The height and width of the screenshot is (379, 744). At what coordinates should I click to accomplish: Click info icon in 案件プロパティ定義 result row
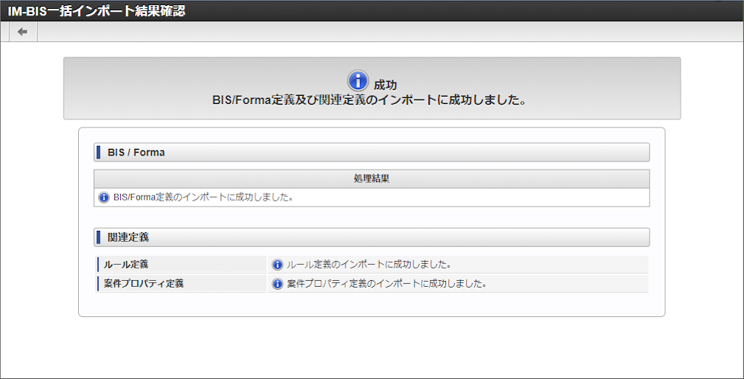tap(277, 284)
